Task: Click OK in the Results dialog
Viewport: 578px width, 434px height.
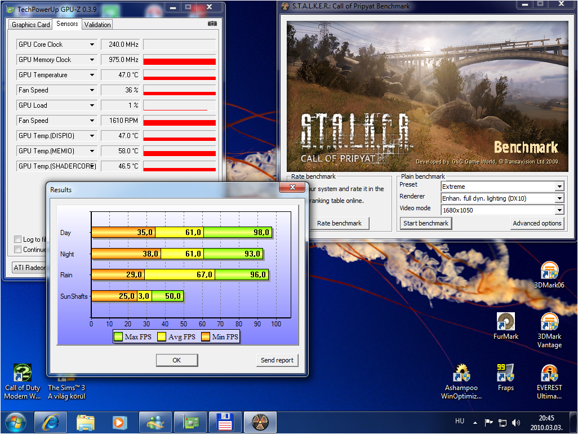Action: point(176,360)
